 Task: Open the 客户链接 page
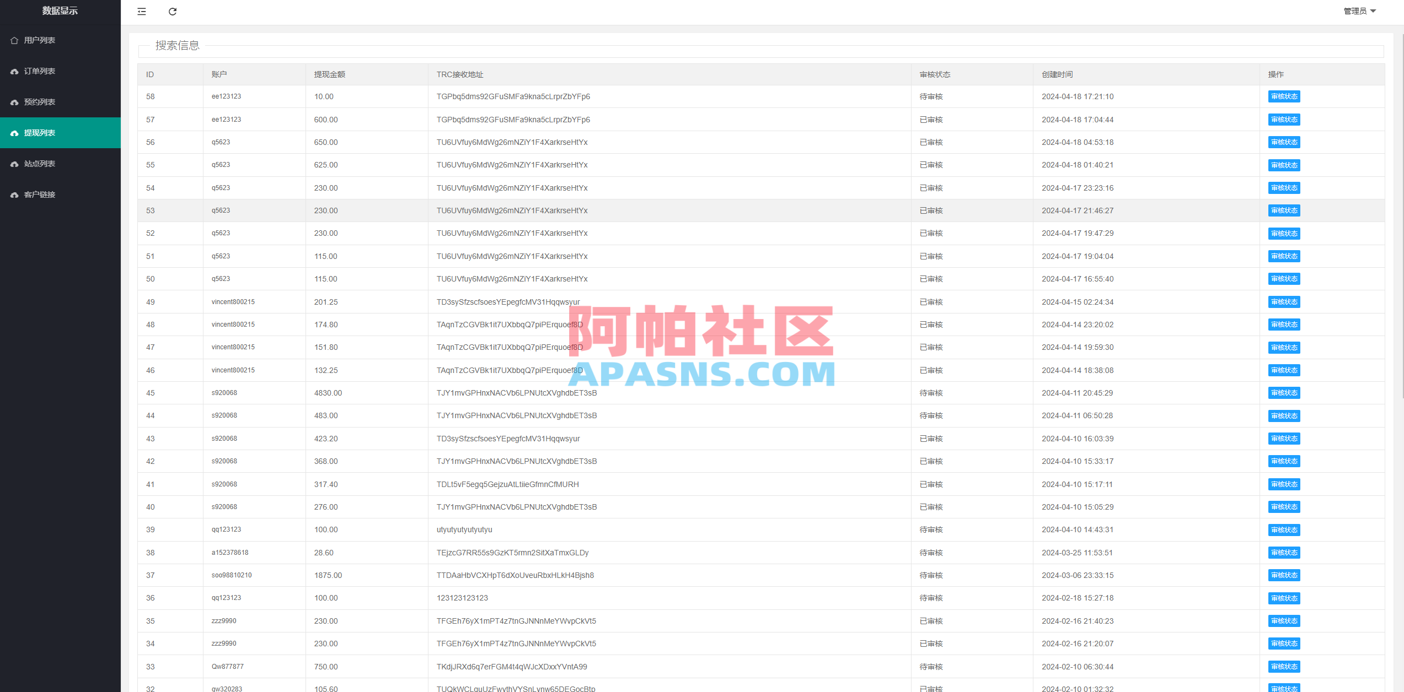point(39,194)
